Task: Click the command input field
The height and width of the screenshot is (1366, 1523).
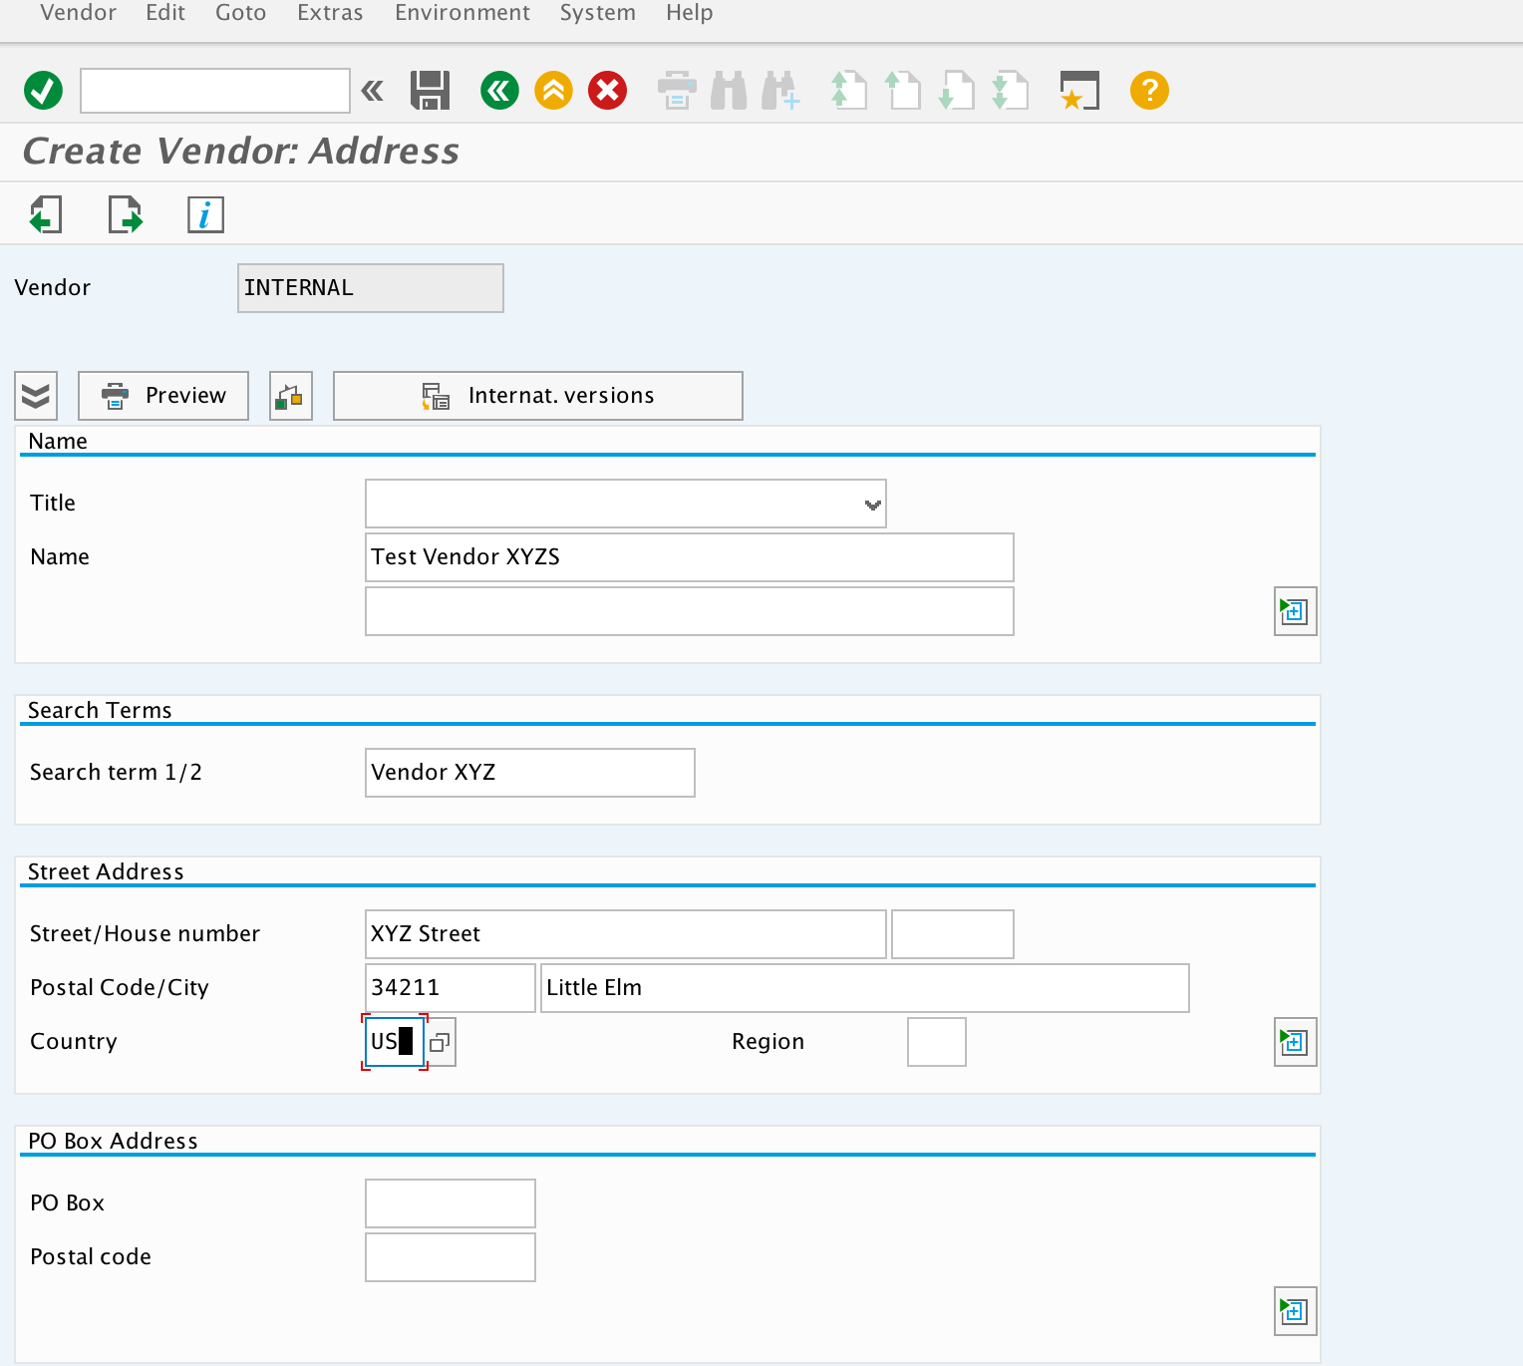Action: coord(215,91)
